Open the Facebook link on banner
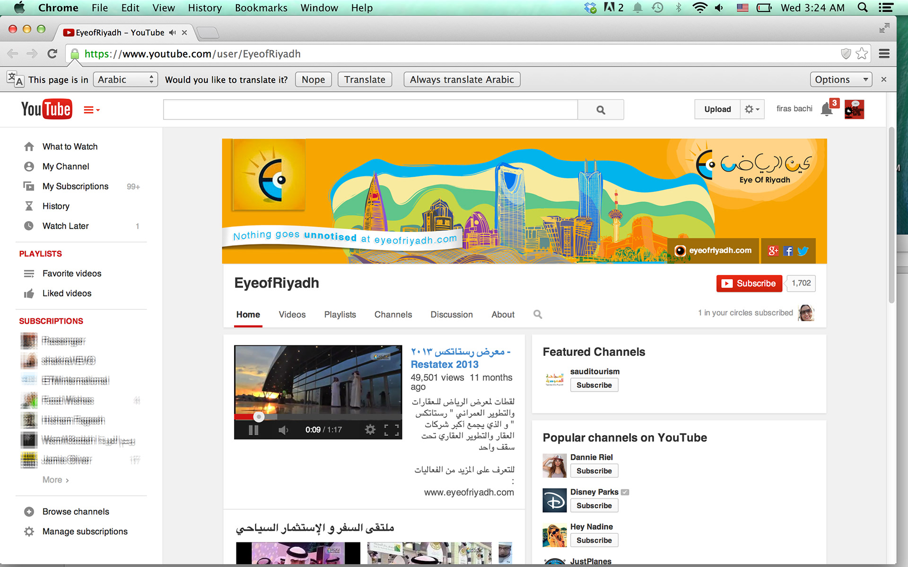The width and height of the screenshot is (908, 567). pyautogui.click(x=788, y=251)
